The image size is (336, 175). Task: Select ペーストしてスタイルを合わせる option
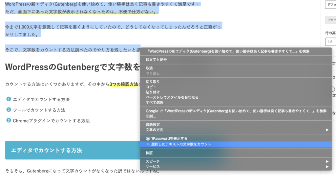pyautogui.click(x=236, y=97)
